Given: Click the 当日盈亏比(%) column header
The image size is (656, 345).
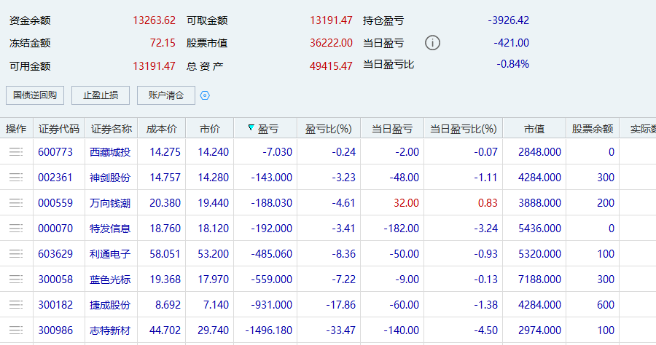Looking at the screenshot, I should coord(463,129).
